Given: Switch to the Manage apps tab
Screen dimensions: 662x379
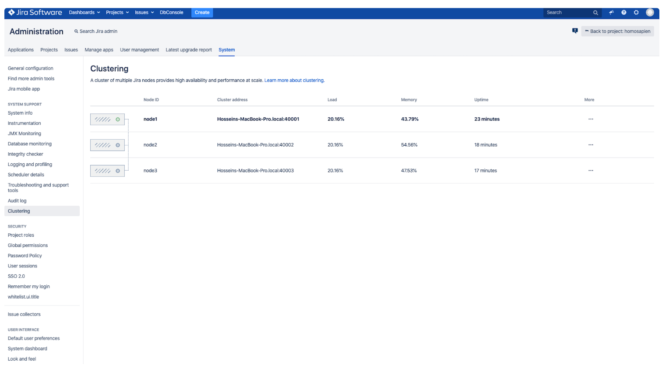Looking at the screenshot, I should click(99, 50).
